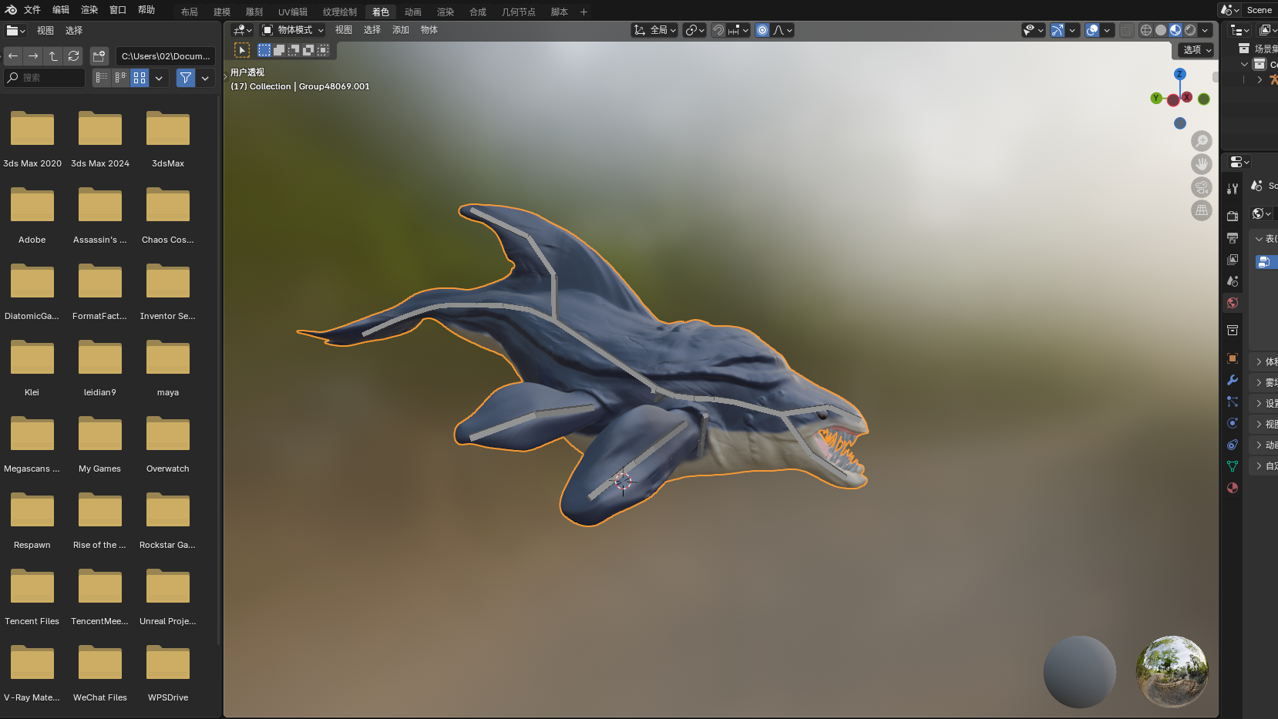Image resolution: width=1278 pixels, height=719 pixels.
Task: Open the 渲染 menu in the top bar
Action: [x=89, y=11]
